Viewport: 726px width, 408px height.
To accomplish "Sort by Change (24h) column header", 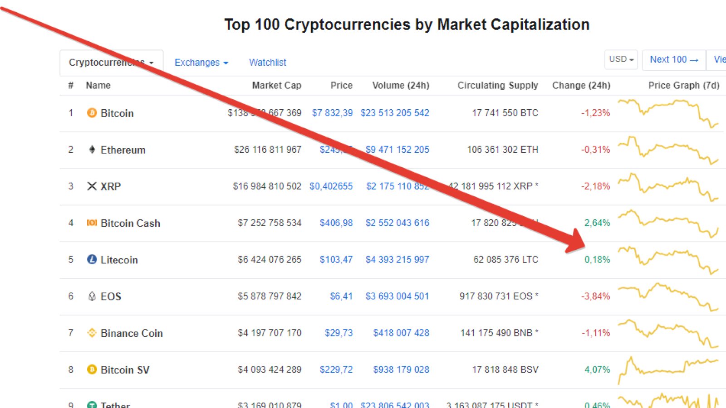I will [581, 85].
